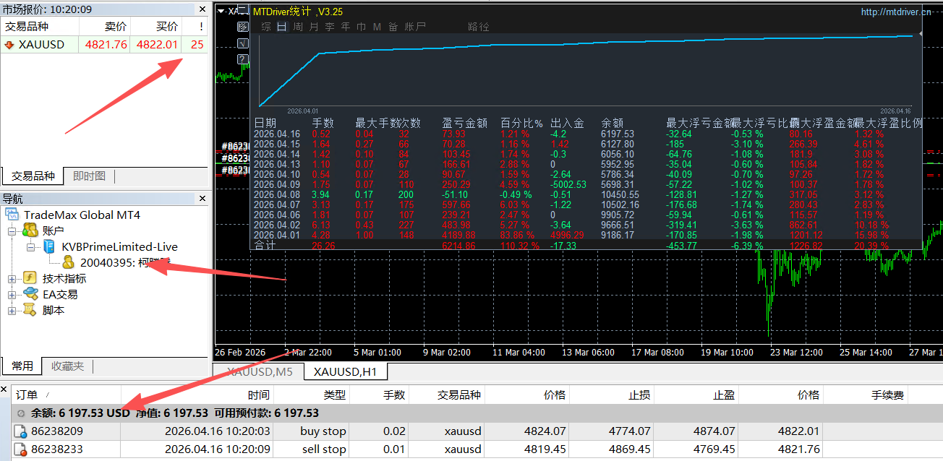Close the Navigator panel
Screen dimensions: 943x461
pos(202,198)
